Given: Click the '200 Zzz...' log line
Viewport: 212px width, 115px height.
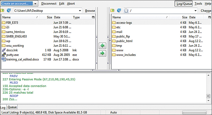Looking at the screenshot, I should coord(10,99).
